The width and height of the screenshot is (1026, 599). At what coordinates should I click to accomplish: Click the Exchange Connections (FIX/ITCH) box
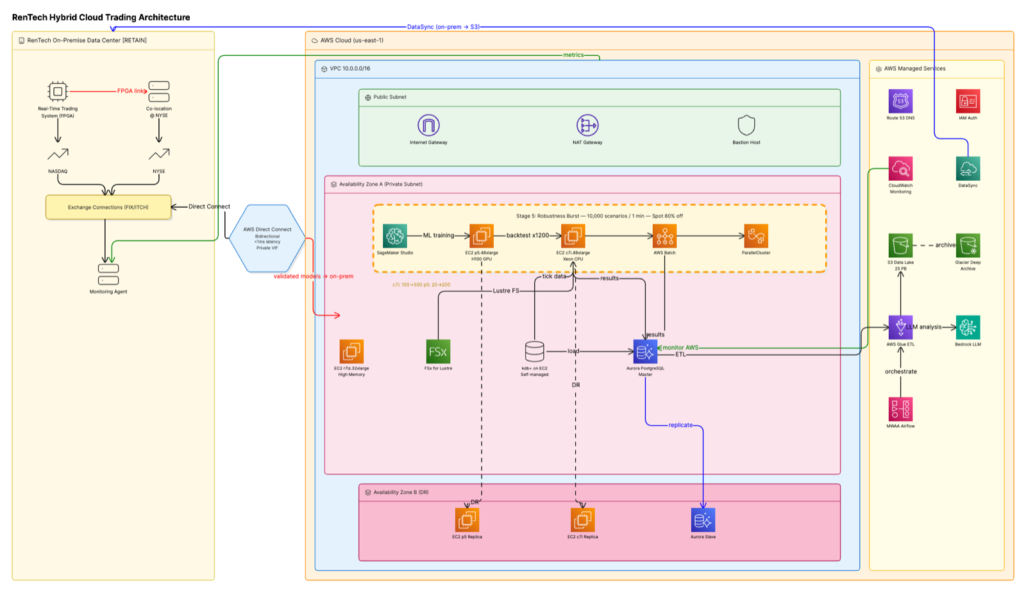coord(108,207)
